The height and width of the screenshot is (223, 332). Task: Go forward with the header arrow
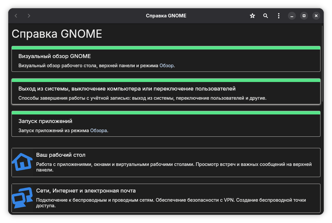click(x=29, y=16)
